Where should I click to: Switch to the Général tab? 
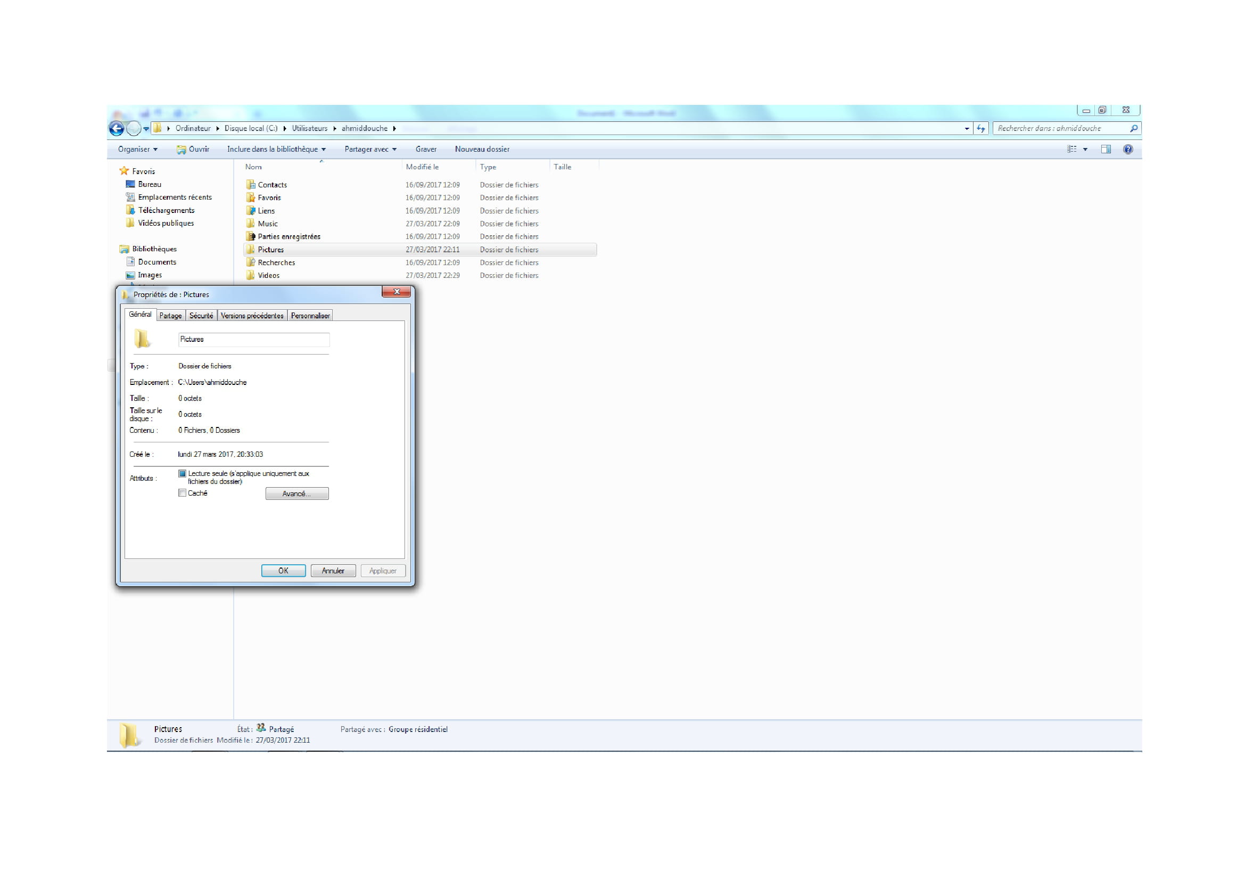[x=141, y=315]
